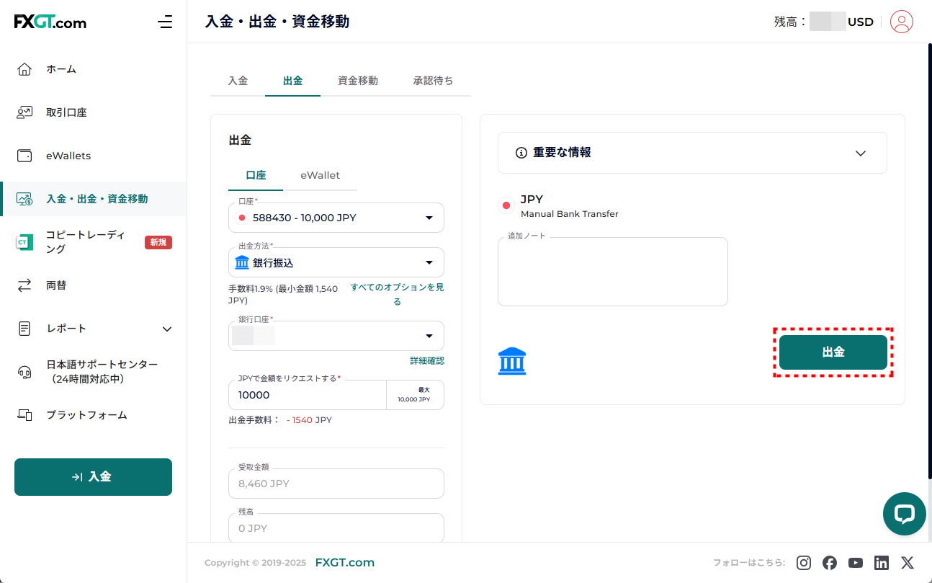The height and width of the screenshot is (583, 932).
Task: Open the 銀行口座 dropdown
Action: 336,336
